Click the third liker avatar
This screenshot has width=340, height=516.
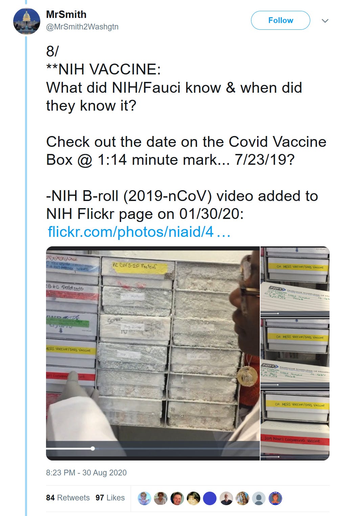(177, 498)
